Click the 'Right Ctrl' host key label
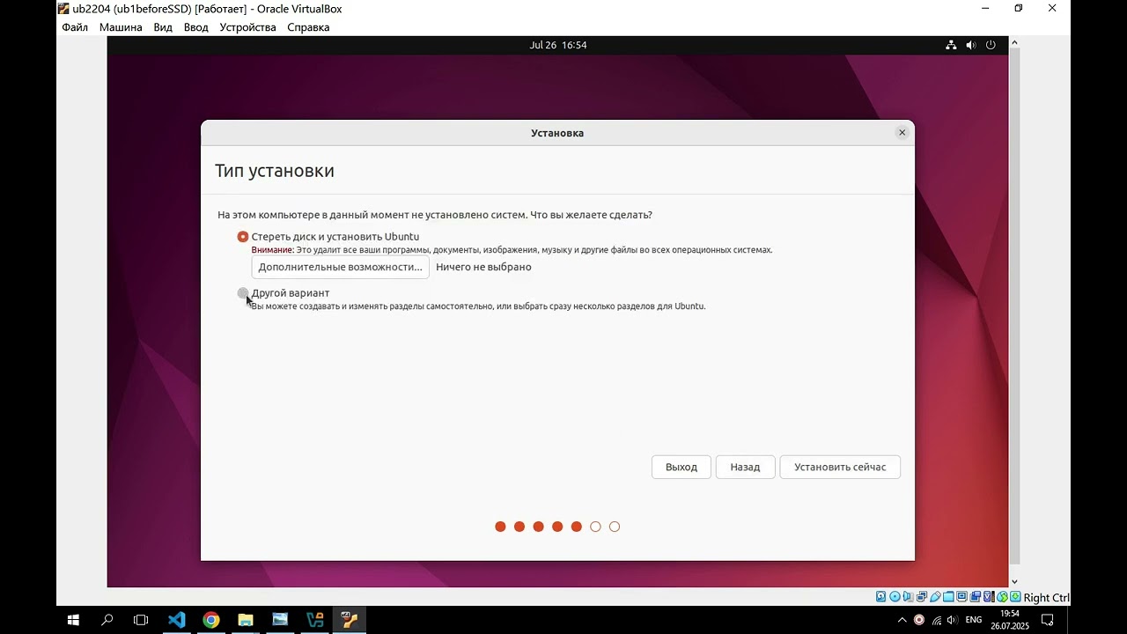Viewport: 1127px width, 634px height. point(1047,598)
